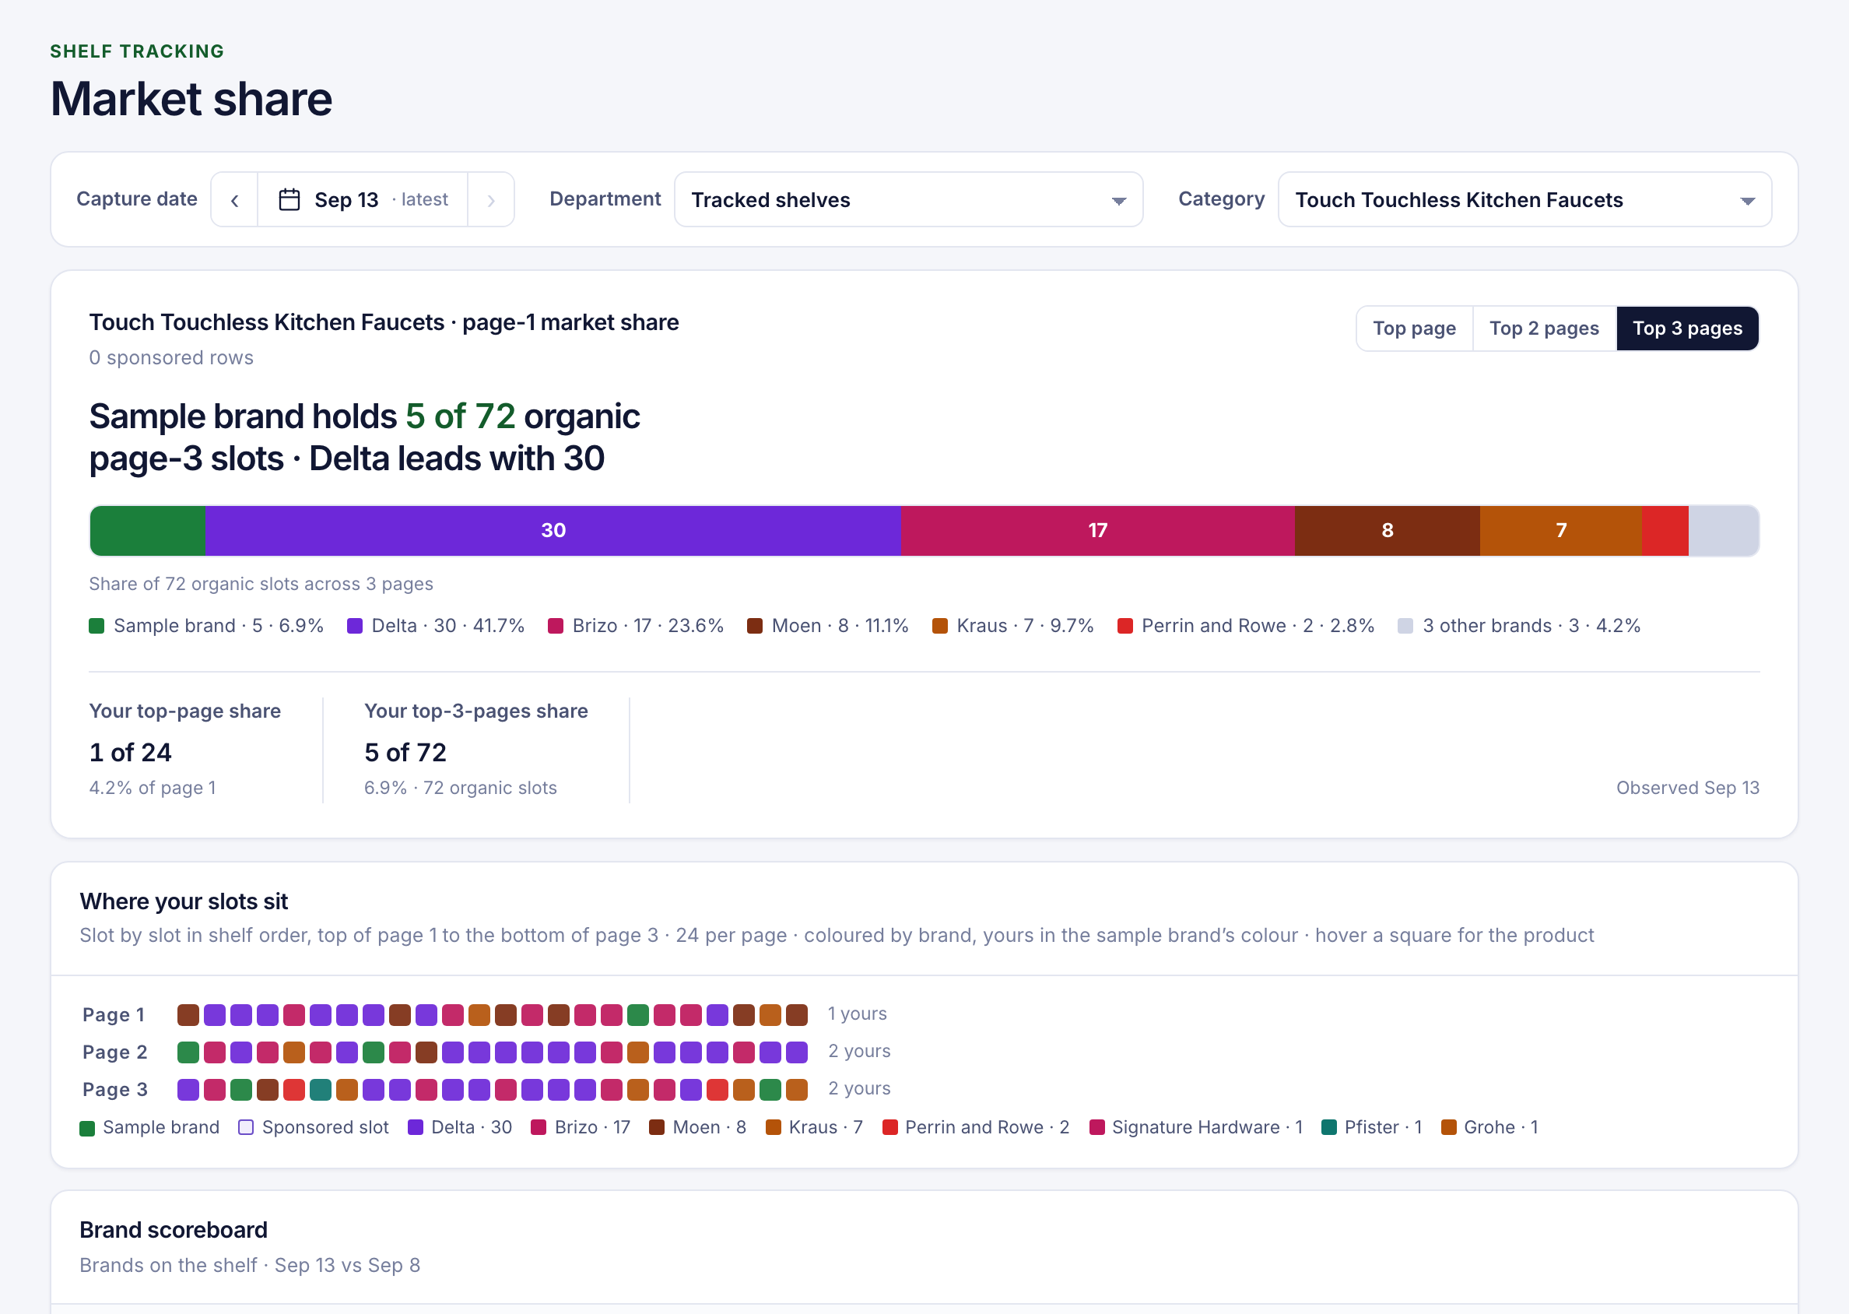Open the Category dropdown

coord(1524,200)
